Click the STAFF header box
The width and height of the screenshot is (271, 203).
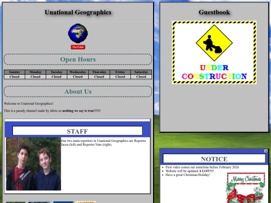point(77,131)
